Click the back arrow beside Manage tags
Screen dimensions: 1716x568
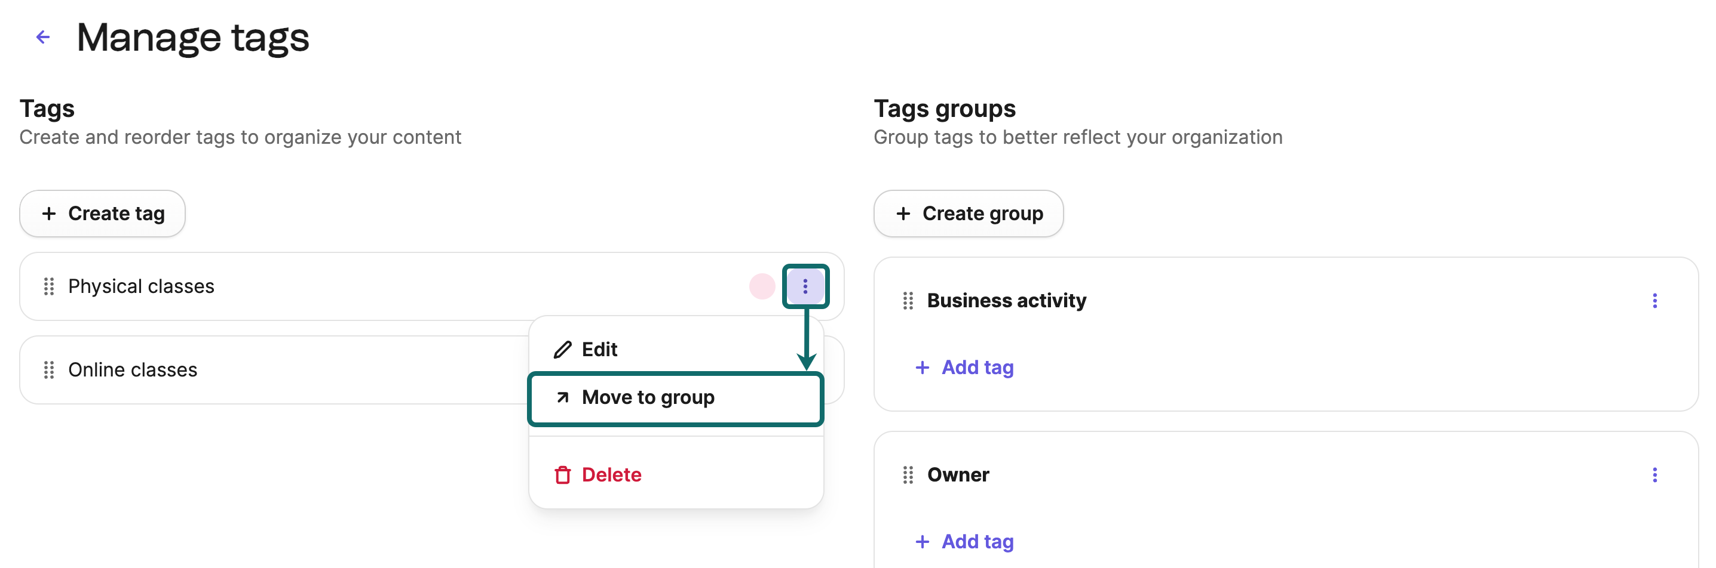(42, 36)
